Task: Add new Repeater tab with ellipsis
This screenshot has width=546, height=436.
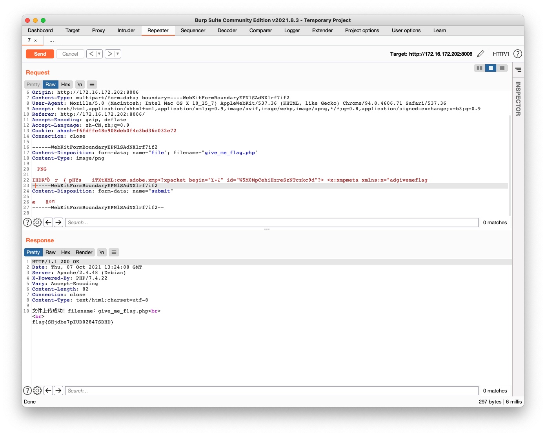Action: tap(52, 40)
